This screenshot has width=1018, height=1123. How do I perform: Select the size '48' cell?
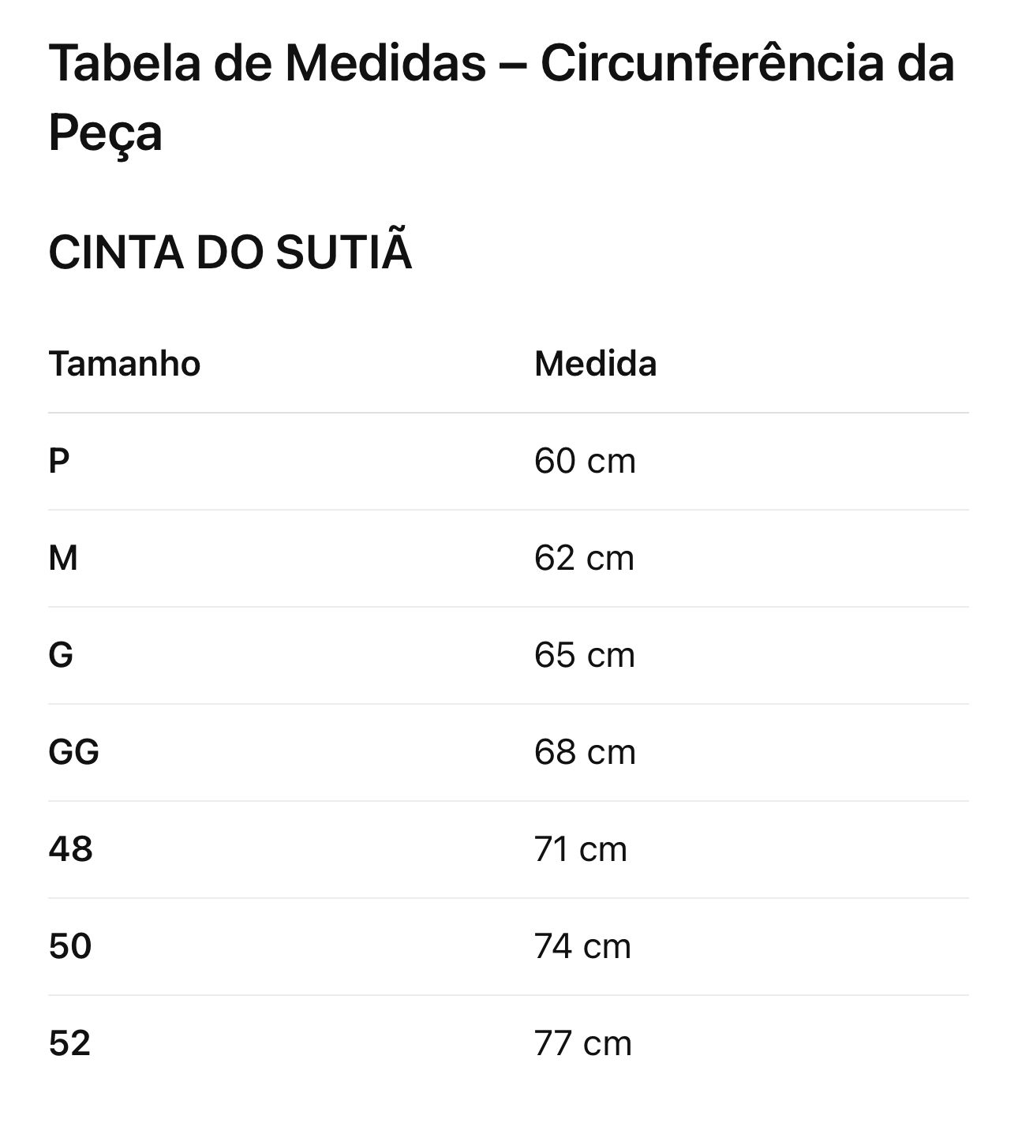pos(70,849)
